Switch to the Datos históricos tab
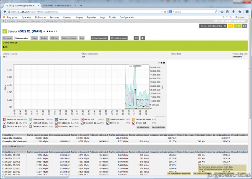 (x=69, y=38)
